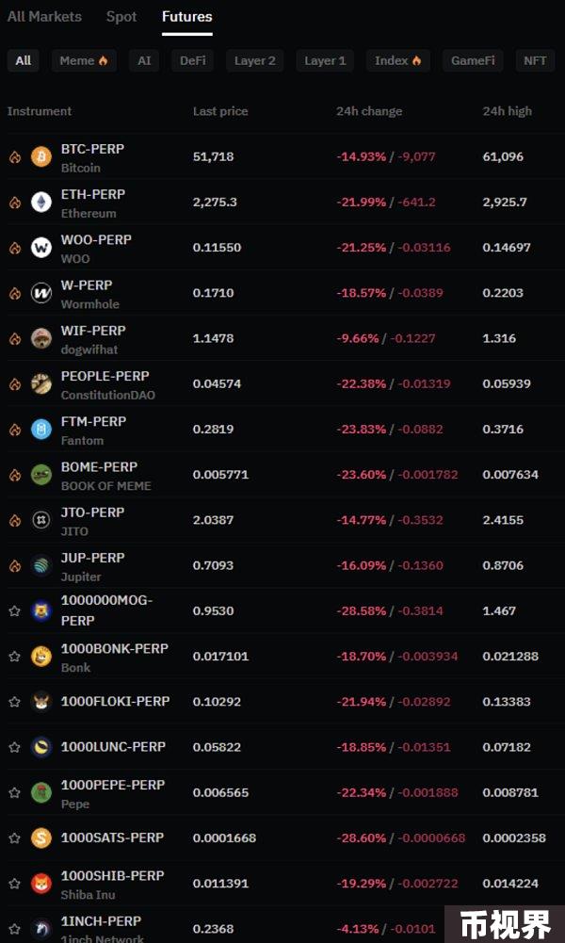Click the Shiba Inu coin icon
The height and width of the screenshot is (943, 565).
tap(41, 883)
